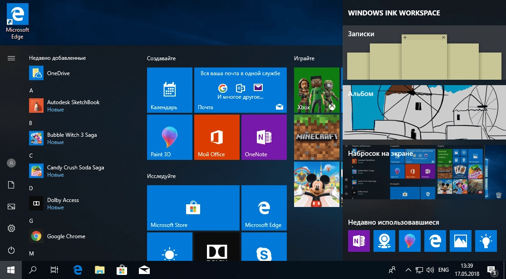Launch the Minecraft tile
The height and width of the screenshot is (279, 506).
point(317,137)
